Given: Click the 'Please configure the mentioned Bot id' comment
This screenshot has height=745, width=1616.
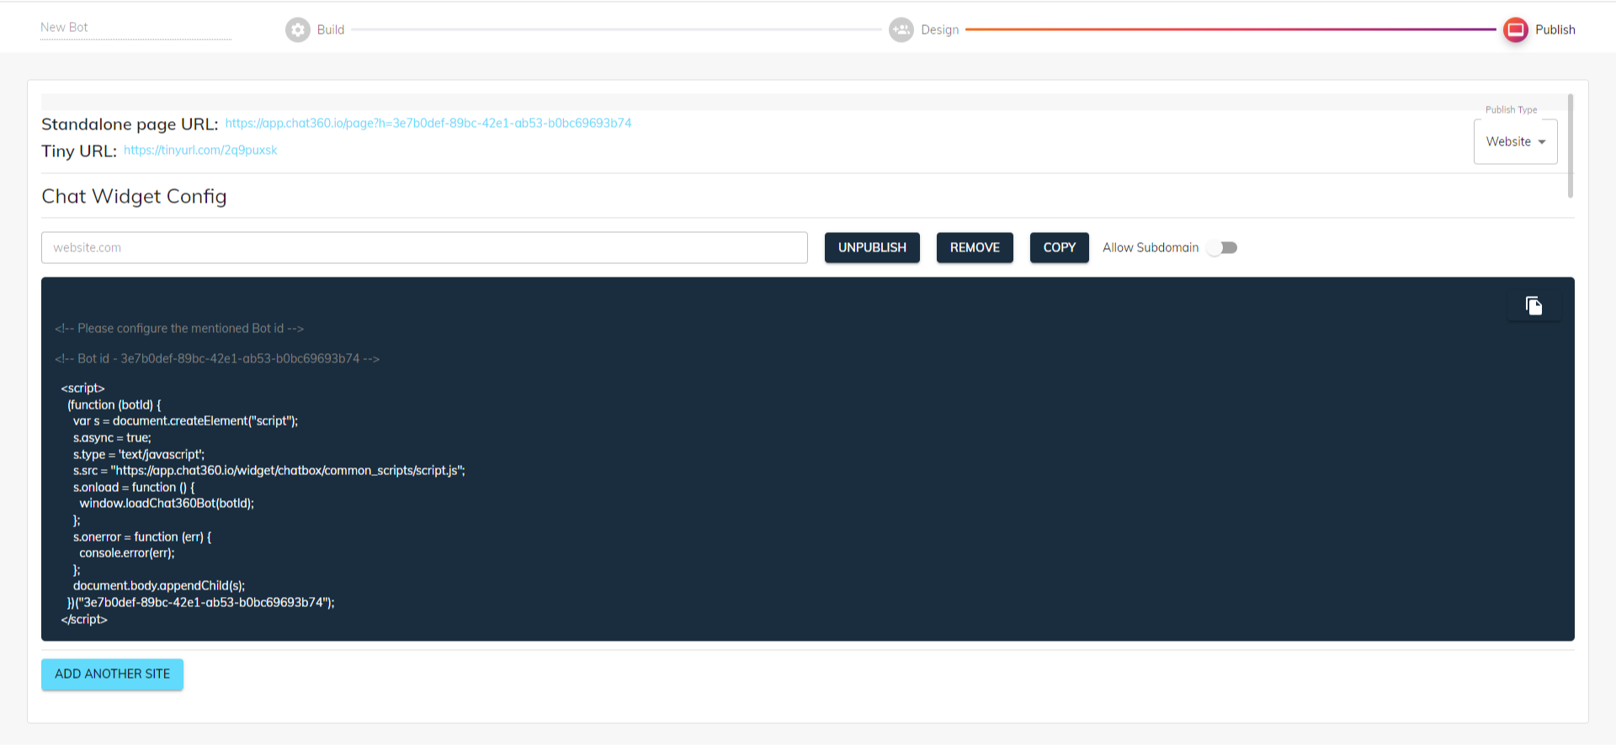Looking at the screenshot, I should (x=179, y=328).
